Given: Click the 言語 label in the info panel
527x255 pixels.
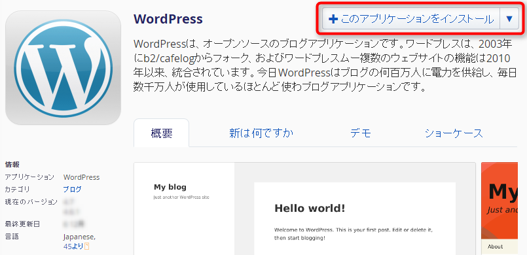Looking at the screenshot, I should pyautogui.click(x=12, y=237).
